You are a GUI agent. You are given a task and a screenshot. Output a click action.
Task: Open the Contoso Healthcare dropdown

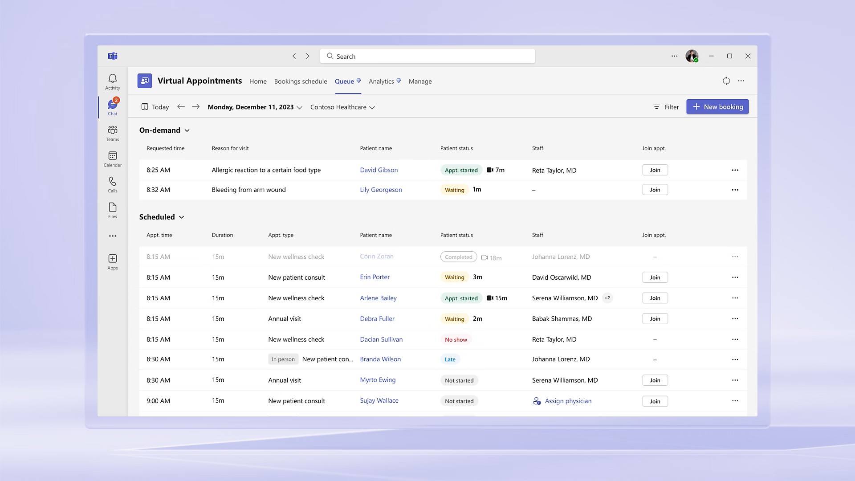click(342, 107)
